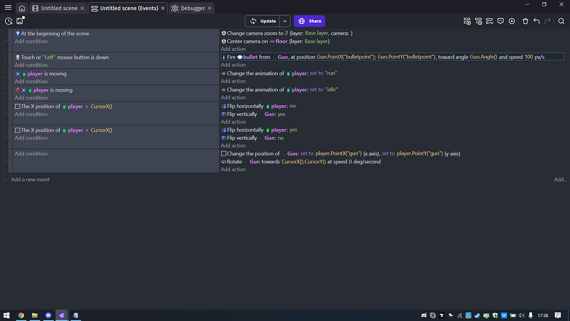570x321 pixels.
Task: Add a new event using the toolbar icon
Action: [x=468, y=21]
